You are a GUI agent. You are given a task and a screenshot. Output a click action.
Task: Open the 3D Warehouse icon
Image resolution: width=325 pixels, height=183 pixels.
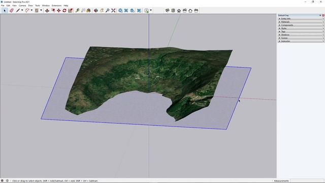tap(120, 10)
